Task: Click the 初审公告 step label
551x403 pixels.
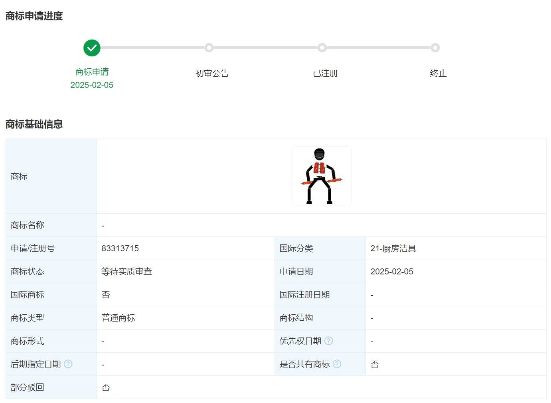Action: (x=212, y=73)
